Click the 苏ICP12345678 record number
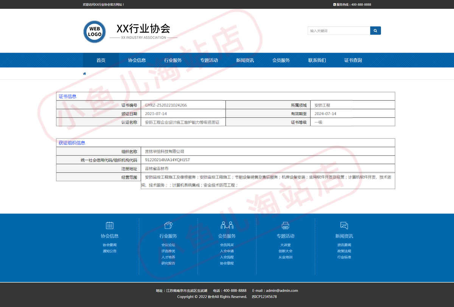 pyautogui.click(x=264, y=297)
